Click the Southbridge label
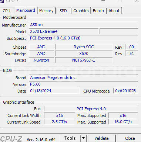The width and height of the screenshot is (141, 142). (15, 54)
